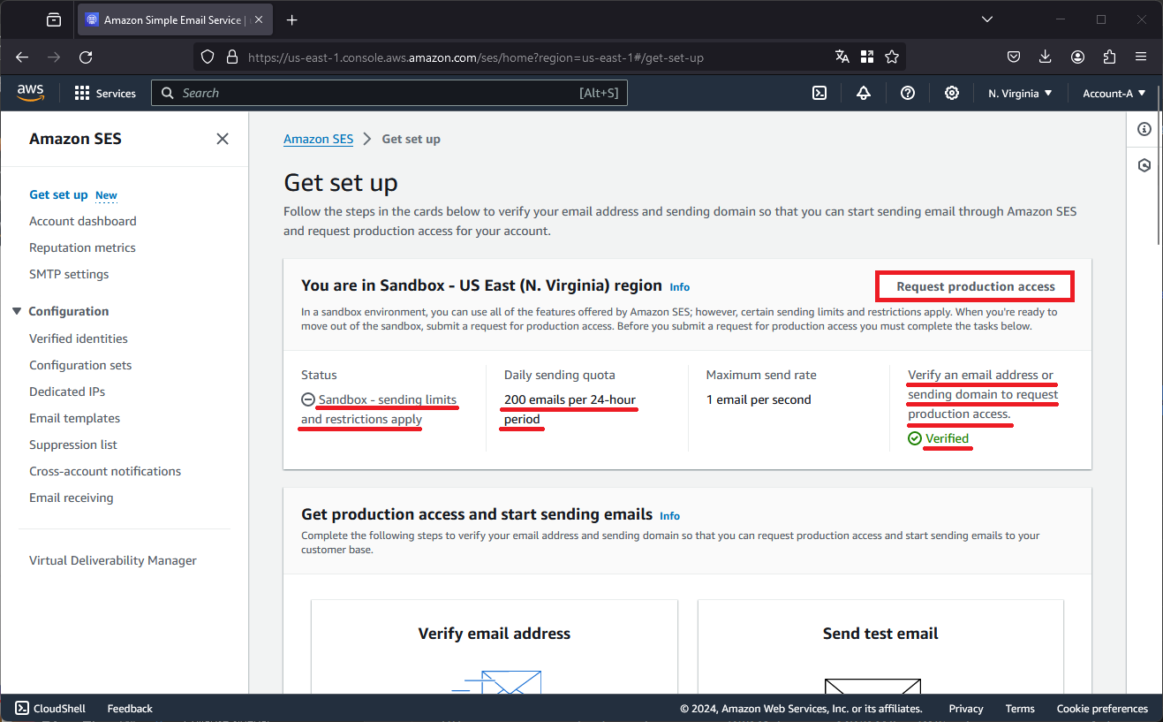Screen dimensions: 1163x722
Task: Open the info panel icon on right edge
Action: click(1144, 129)
